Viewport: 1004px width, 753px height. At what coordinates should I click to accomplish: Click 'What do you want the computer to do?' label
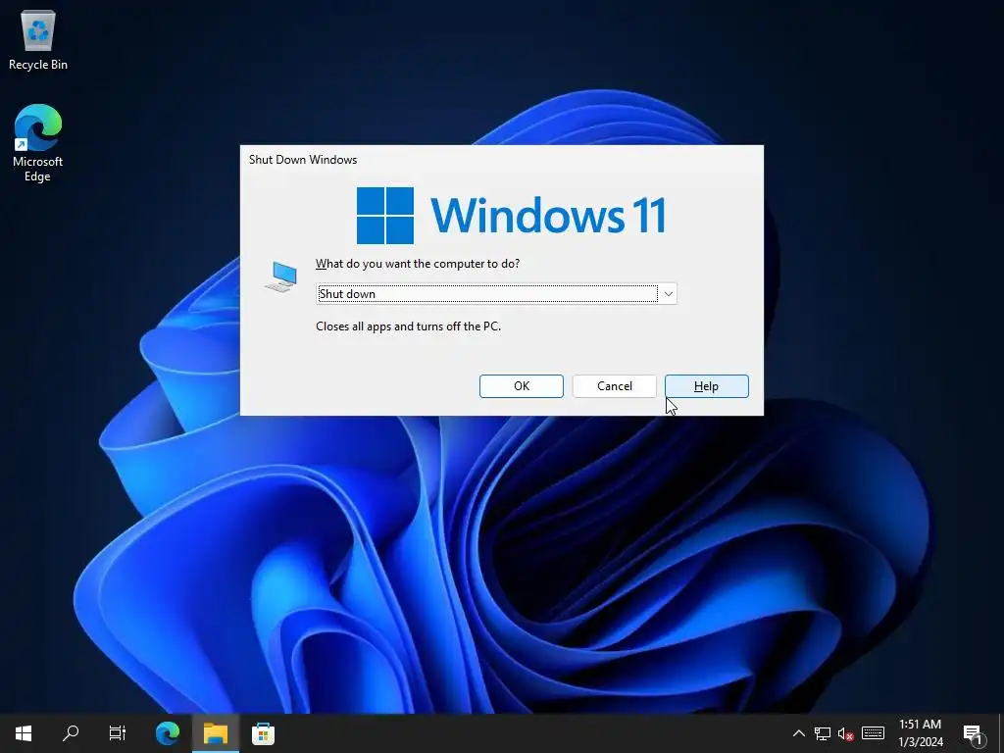(418, 264)
